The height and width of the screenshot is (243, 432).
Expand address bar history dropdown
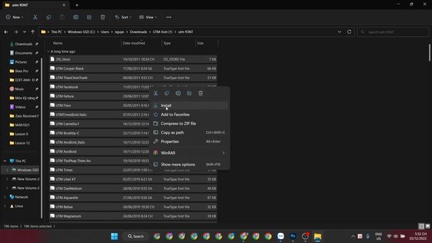click(x=340, y=32)
